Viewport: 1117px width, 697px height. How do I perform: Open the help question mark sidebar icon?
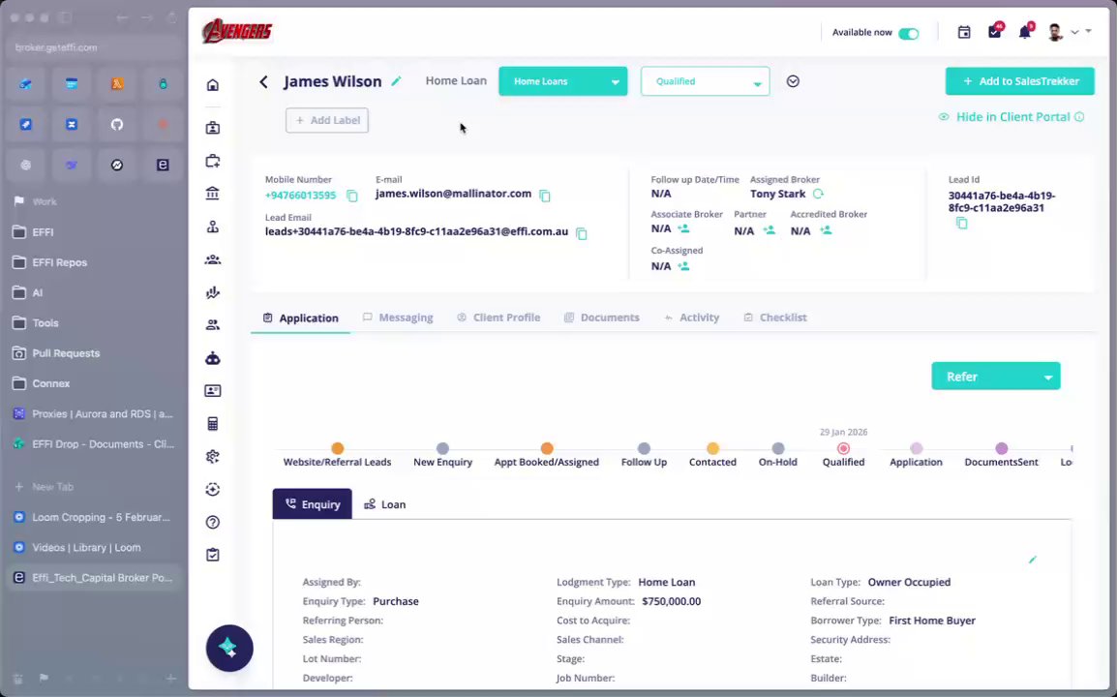coord(212,523)
